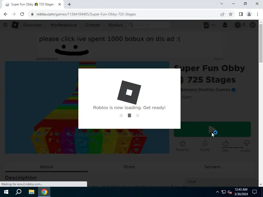This screenshot has width=263, height=197.
Task: Open the Roblox hamburger navigation menu
Action: pyautogui.click(x=5, y=25)
